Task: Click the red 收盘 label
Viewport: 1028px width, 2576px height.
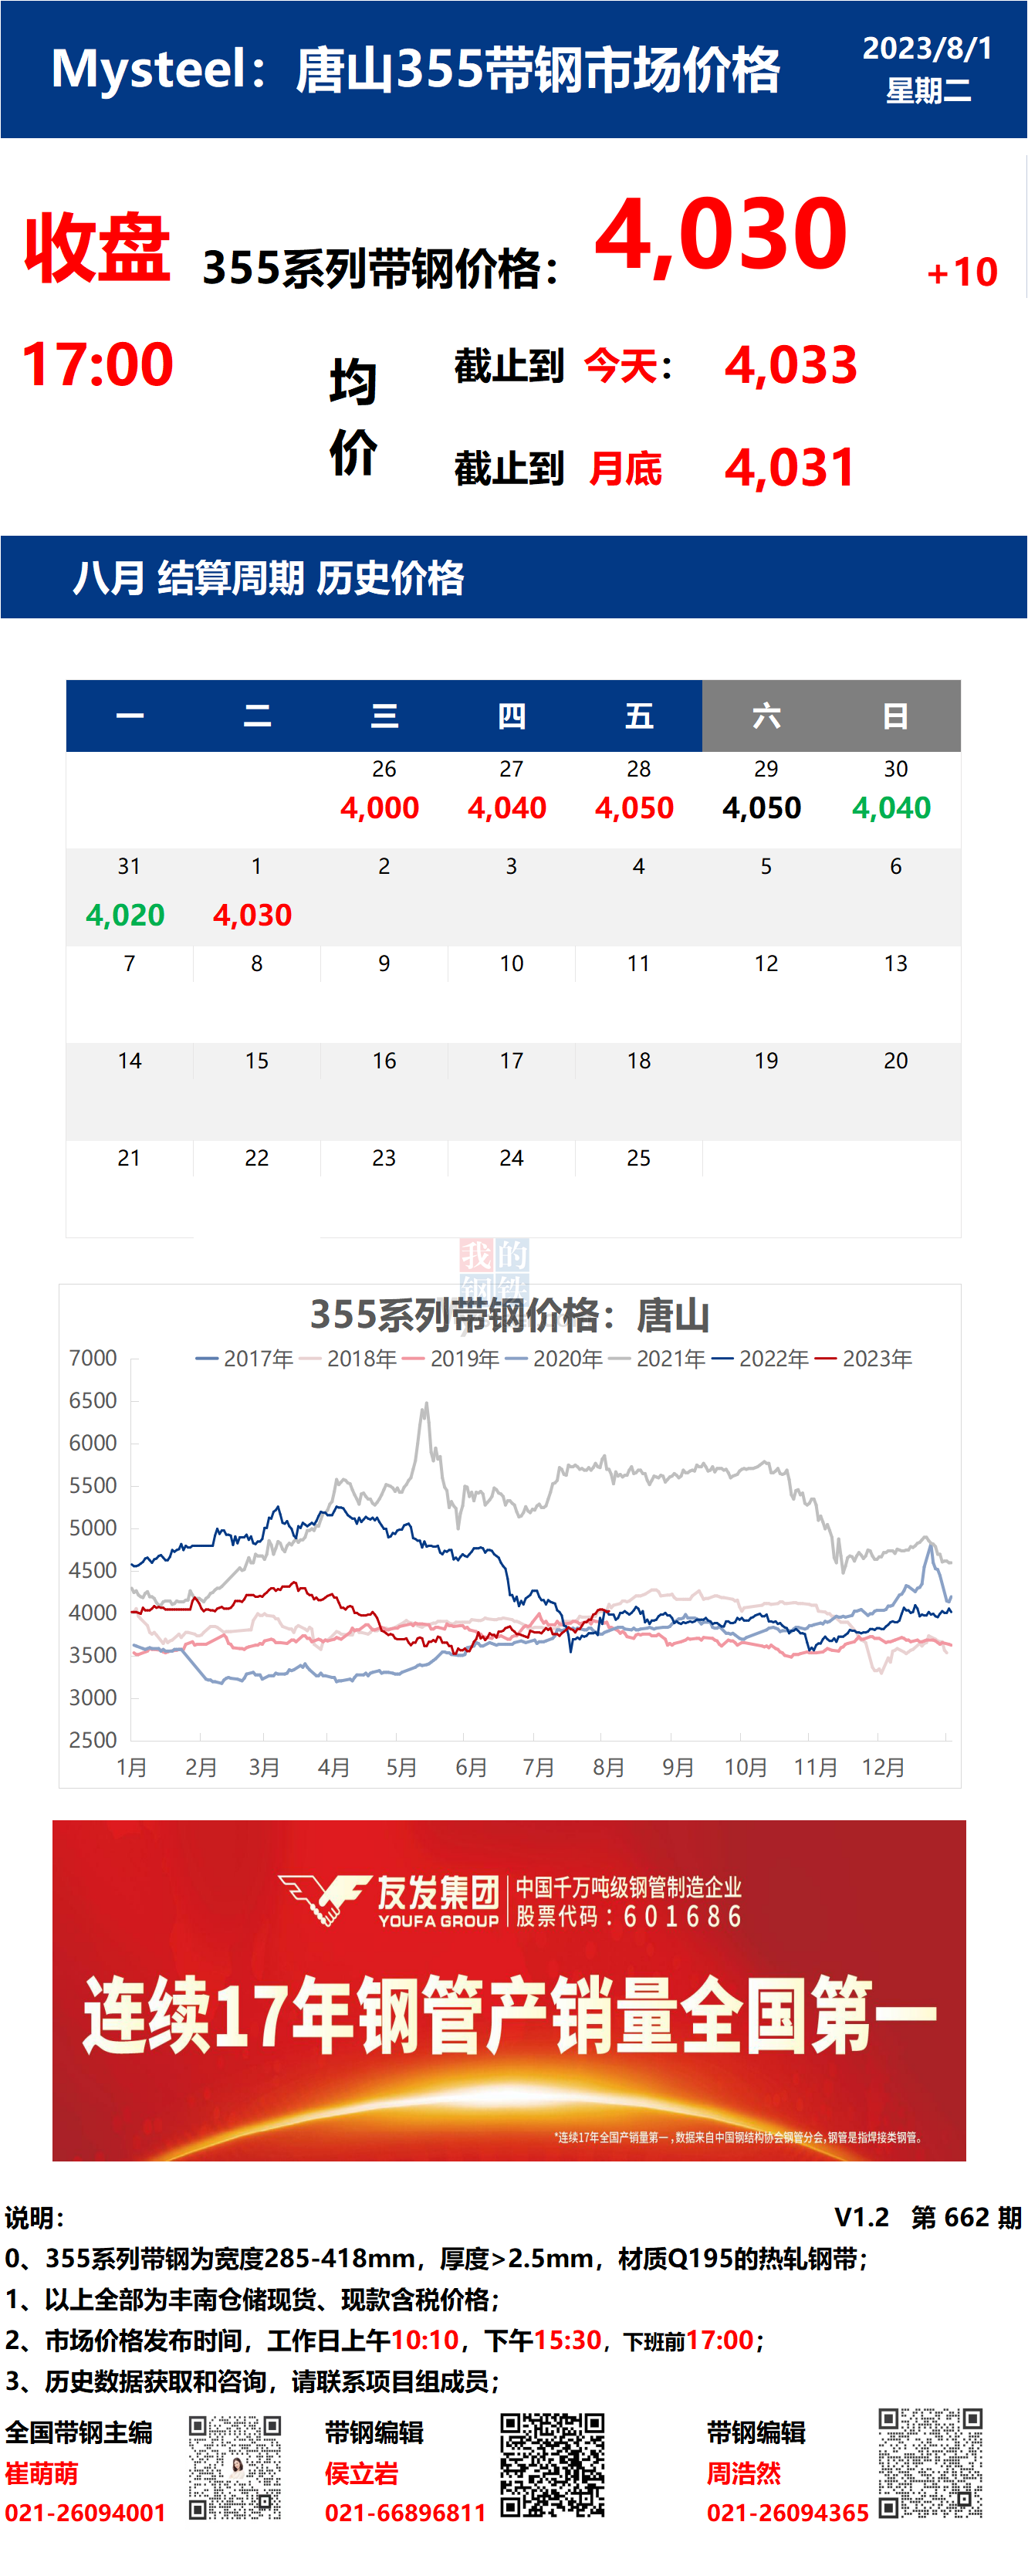Action: (x=97, y=247)
